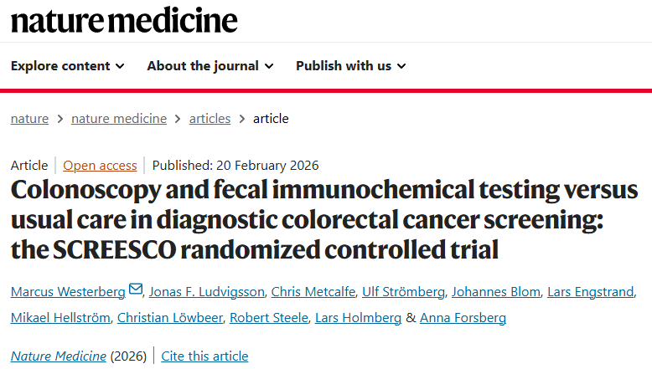
Task: Navigate to articles breadcrumb
Action: pyautogui.click(x=210, y=119)
